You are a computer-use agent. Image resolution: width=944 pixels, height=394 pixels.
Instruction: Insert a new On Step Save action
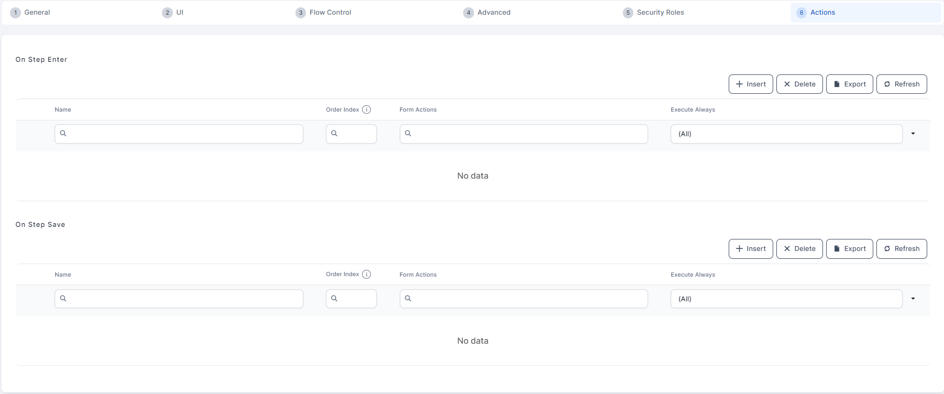[x=750, y=249]
